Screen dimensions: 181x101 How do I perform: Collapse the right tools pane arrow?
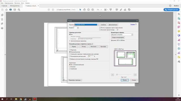tap(176, 55)
